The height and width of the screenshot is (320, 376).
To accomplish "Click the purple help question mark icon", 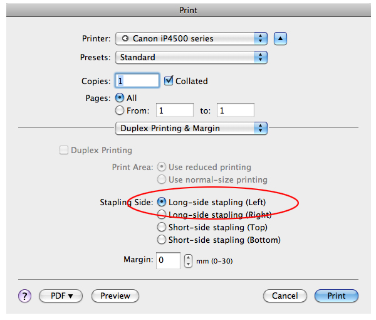I will coord(24,296).
